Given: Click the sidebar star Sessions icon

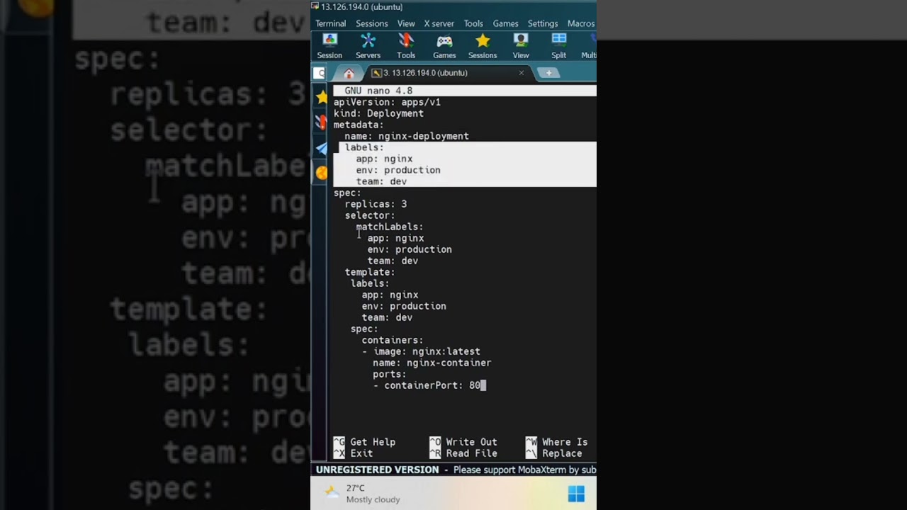Looking at the screenshot, I should [322, 97].
